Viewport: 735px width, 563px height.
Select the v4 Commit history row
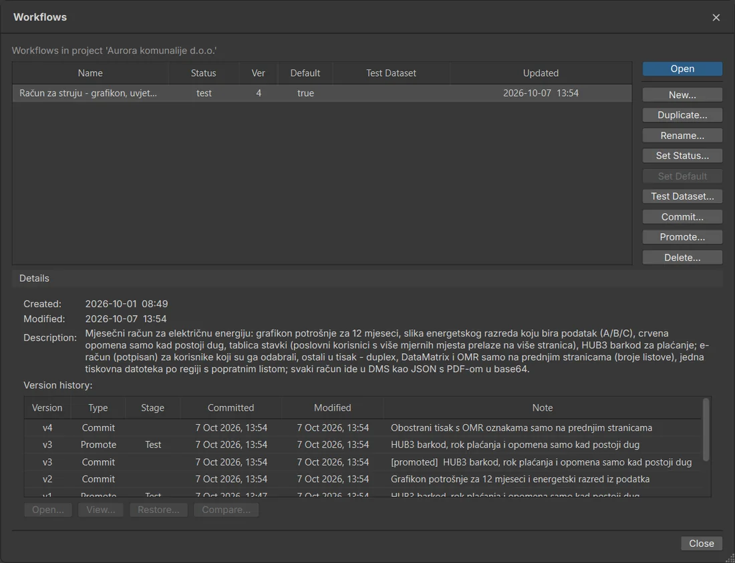(363, 427)
